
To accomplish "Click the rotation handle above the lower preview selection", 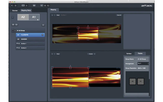I will [70, 66].
